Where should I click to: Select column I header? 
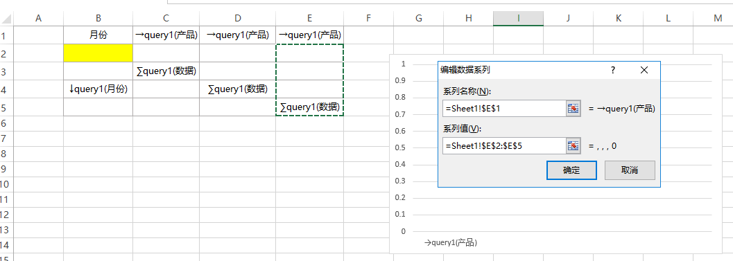coord(519,18)
